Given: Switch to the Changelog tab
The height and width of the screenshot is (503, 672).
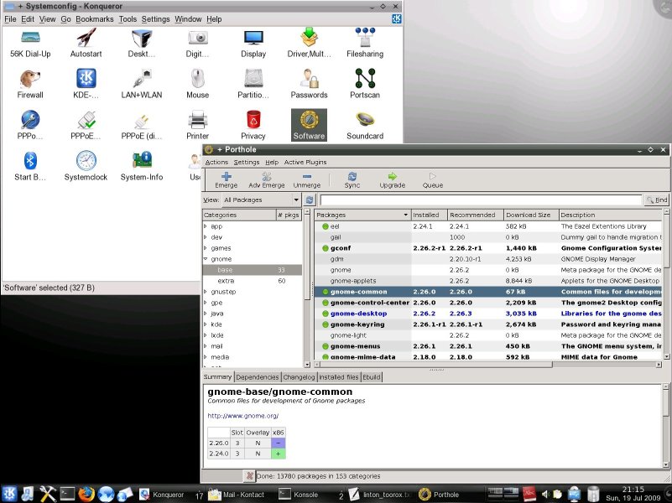Looking at the screenshot, I should (x=299, y=377).
